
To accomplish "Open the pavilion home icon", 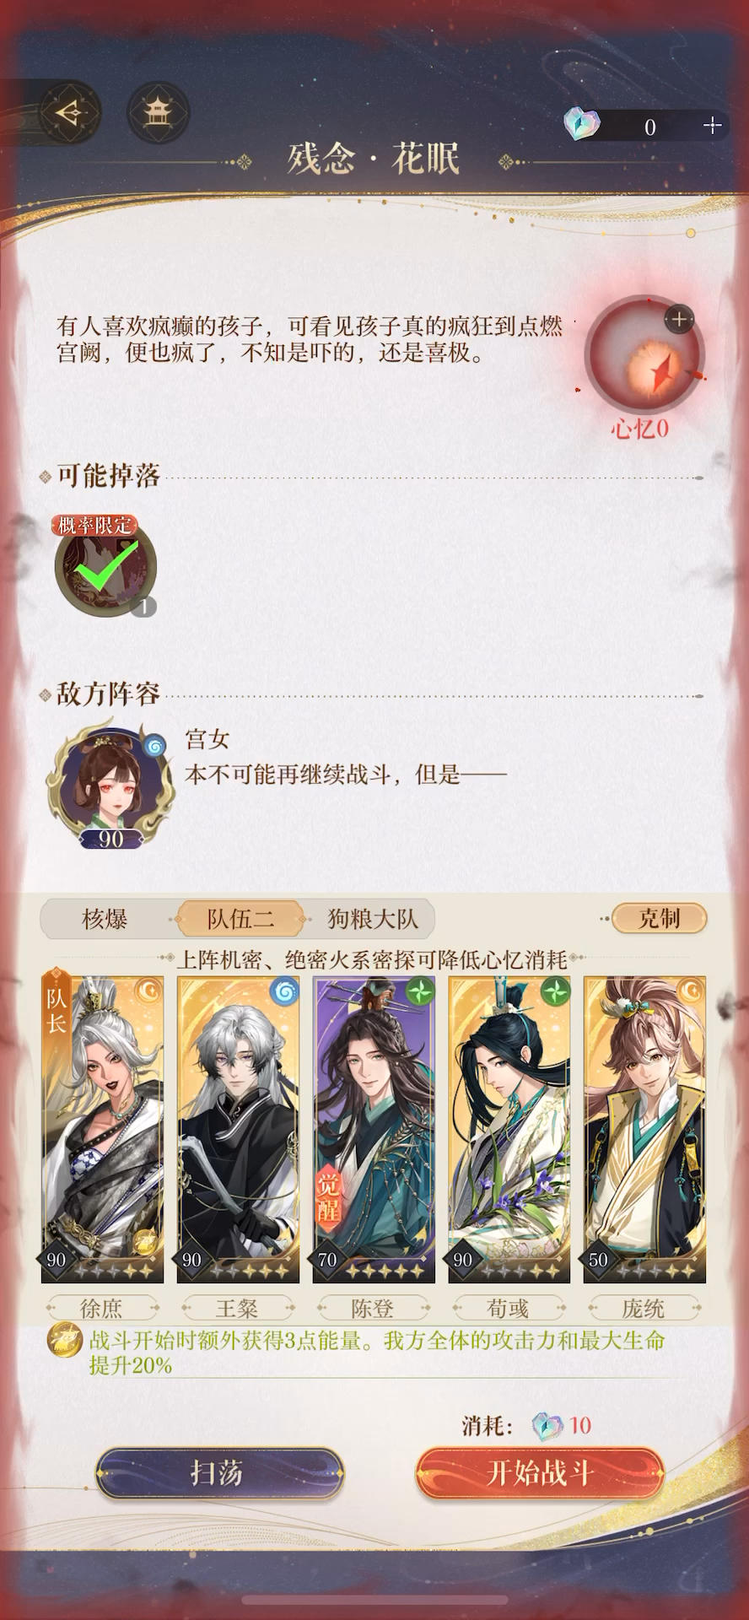I will pos(158,112).
